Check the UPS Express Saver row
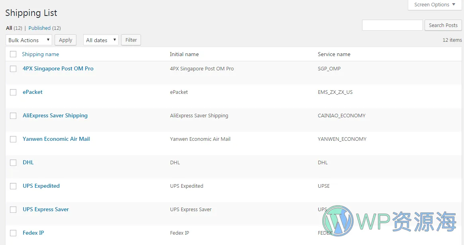Image resolution: width=464 pixels, height=245 pixels. click(x=13, y=210)
